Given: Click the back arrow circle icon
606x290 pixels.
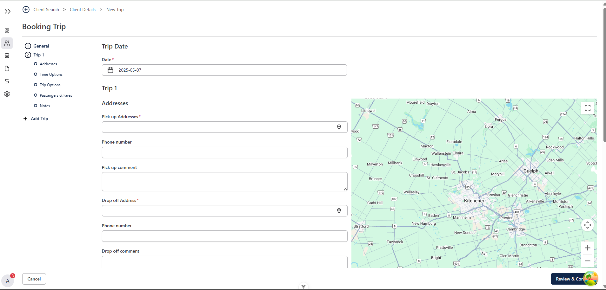Looking at the screenshot, I should (26, 10).
